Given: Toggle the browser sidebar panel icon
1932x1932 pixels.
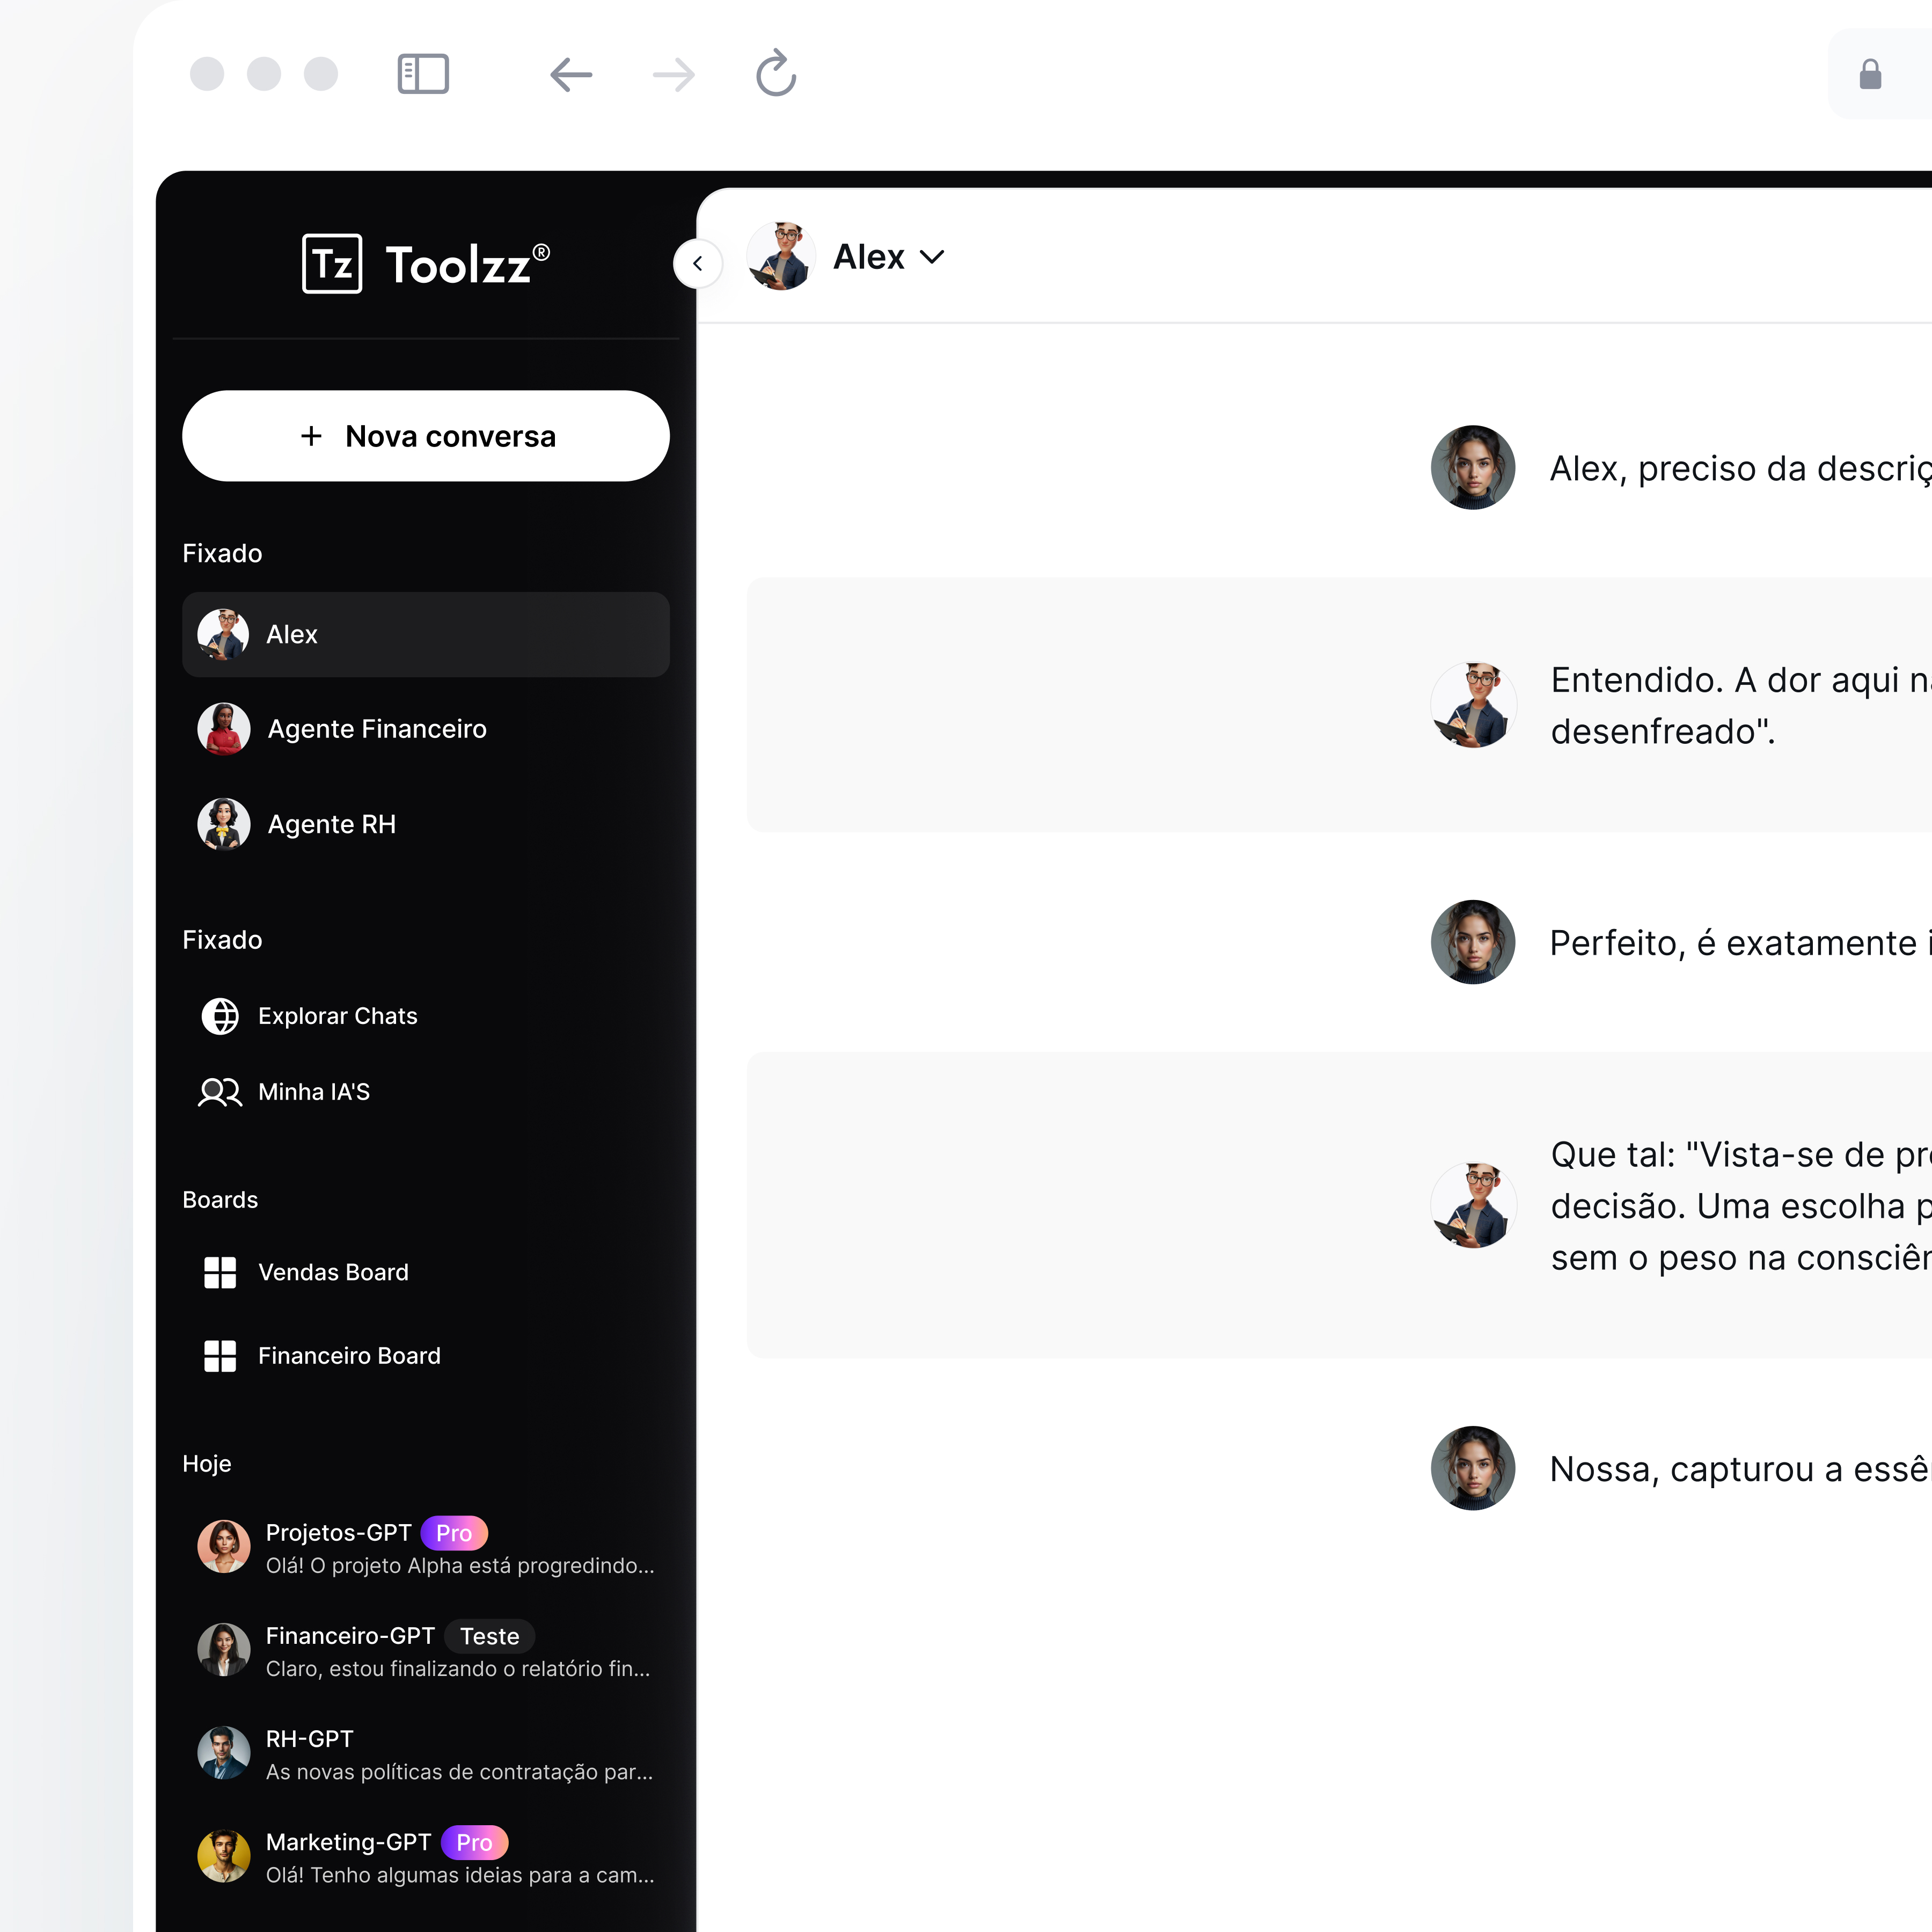Looking at the screenshot, I should tap(423, 74).
